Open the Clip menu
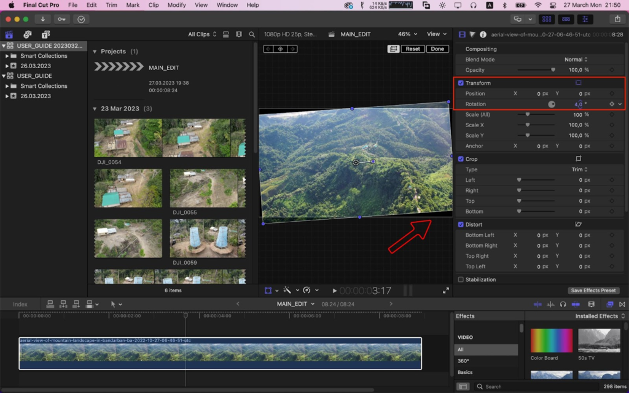The height and width of the screenshot is (393, 629). tap(153, 5)
